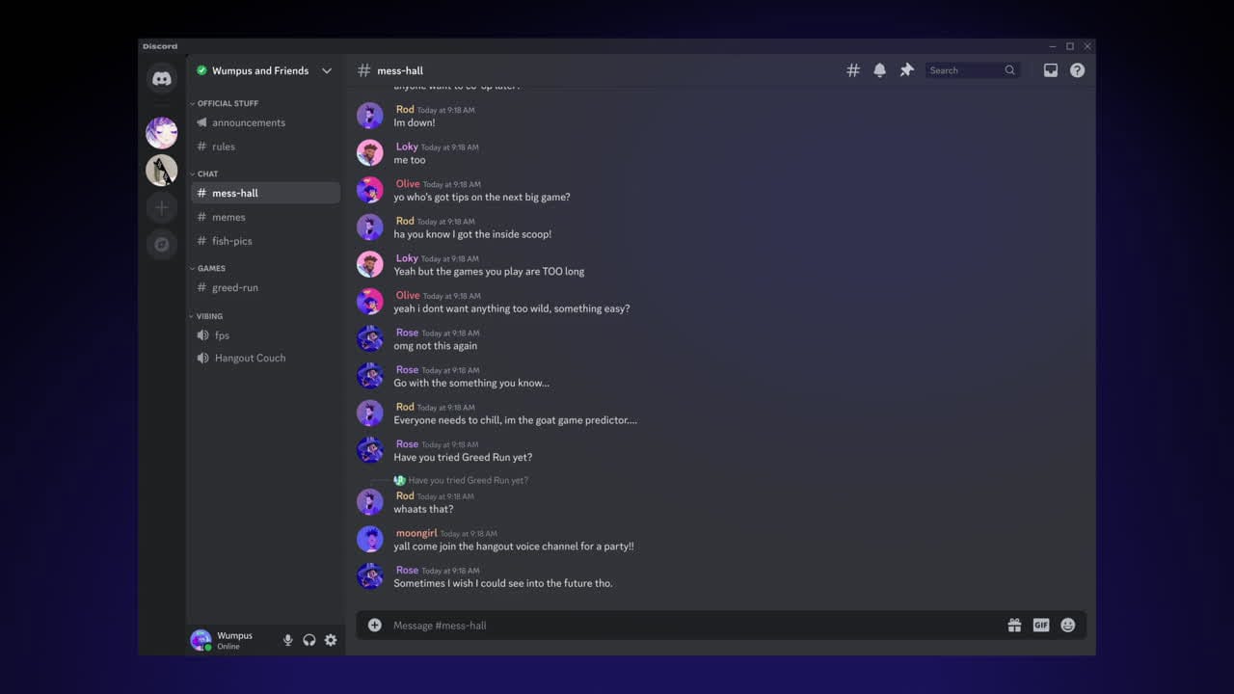
Task: Collapse the OFFICIAL STUFF category
Action: [x=225, y=103]
